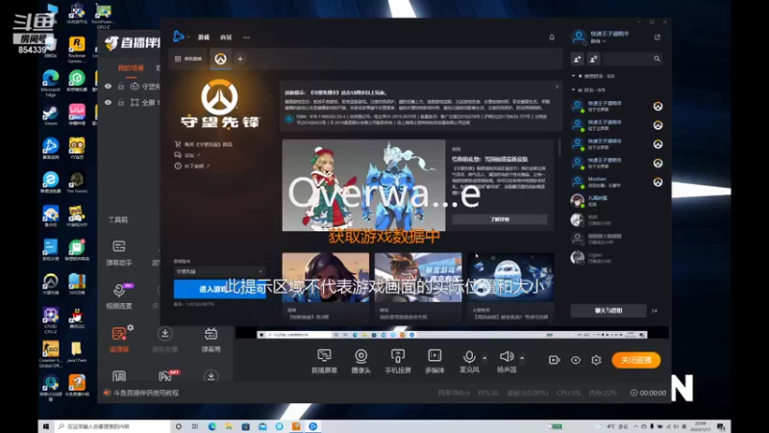The image size is (769, 433).
Task: Show 所有游戏 all games tab
Action: (188, 59)
